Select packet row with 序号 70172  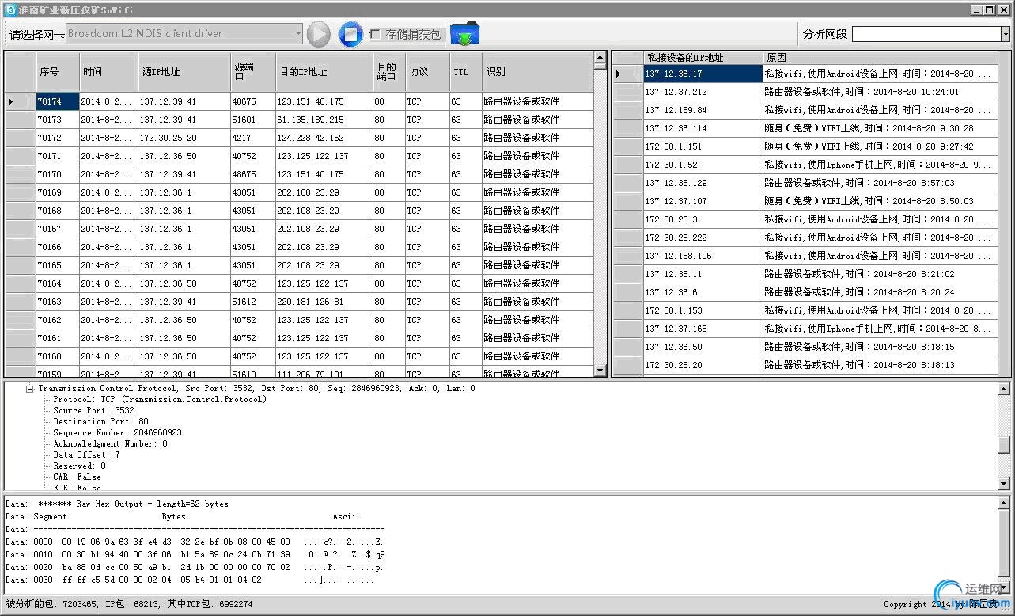pyautogui.click(x=299, y=138)
